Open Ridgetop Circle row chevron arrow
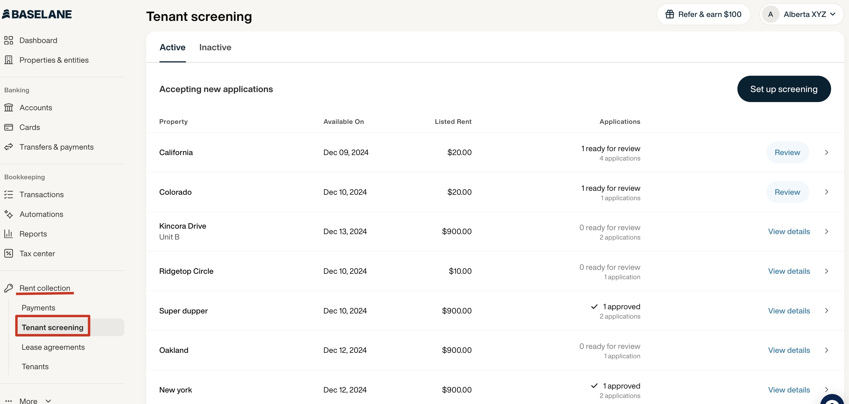The image size is (849, 404). pyautogui.click(x=827, y=271)
